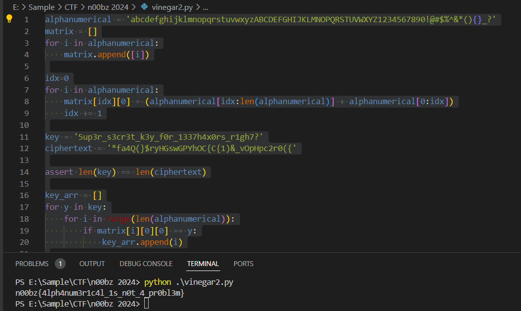Click line number 11 in the gutter
Screen dimensions: 521x311
click(25, 137)
